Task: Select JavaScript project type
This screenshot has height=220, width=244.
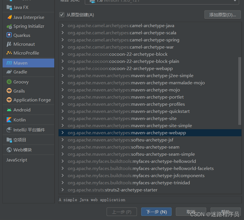Action: 29,160
